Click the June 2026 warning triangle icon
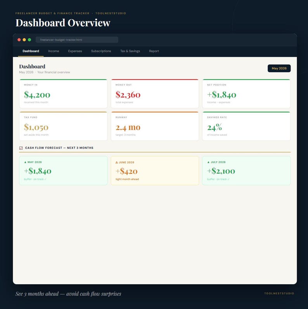The image size is (308, 309). click(116, 162)
